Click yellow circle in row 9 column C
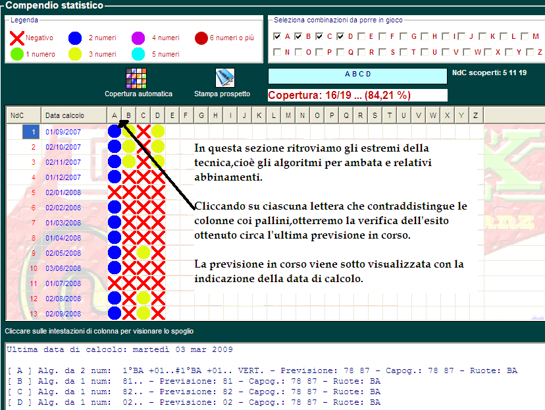545x410 pixels. tap(143, 252)
